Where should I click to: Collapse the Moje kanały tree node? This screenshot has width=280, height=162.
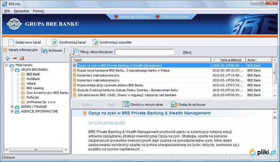[x=7, y=65]
